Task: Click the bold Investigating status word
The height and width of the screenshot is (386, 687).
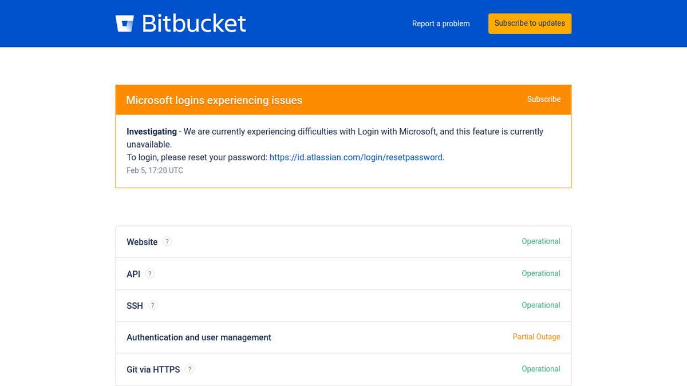Action: click(x=152, y=132)
